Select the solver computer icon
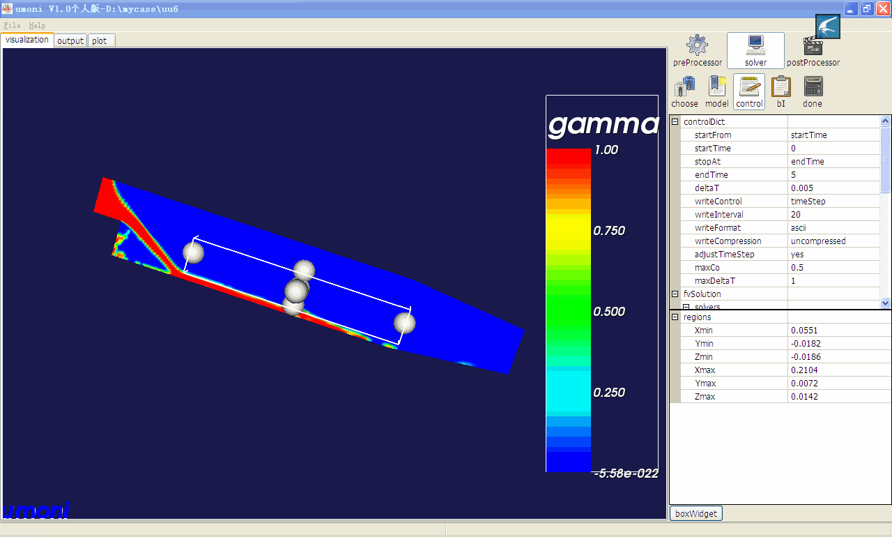Screen dimensions: 892x537 pyautogui.click(x=755, y=46)
